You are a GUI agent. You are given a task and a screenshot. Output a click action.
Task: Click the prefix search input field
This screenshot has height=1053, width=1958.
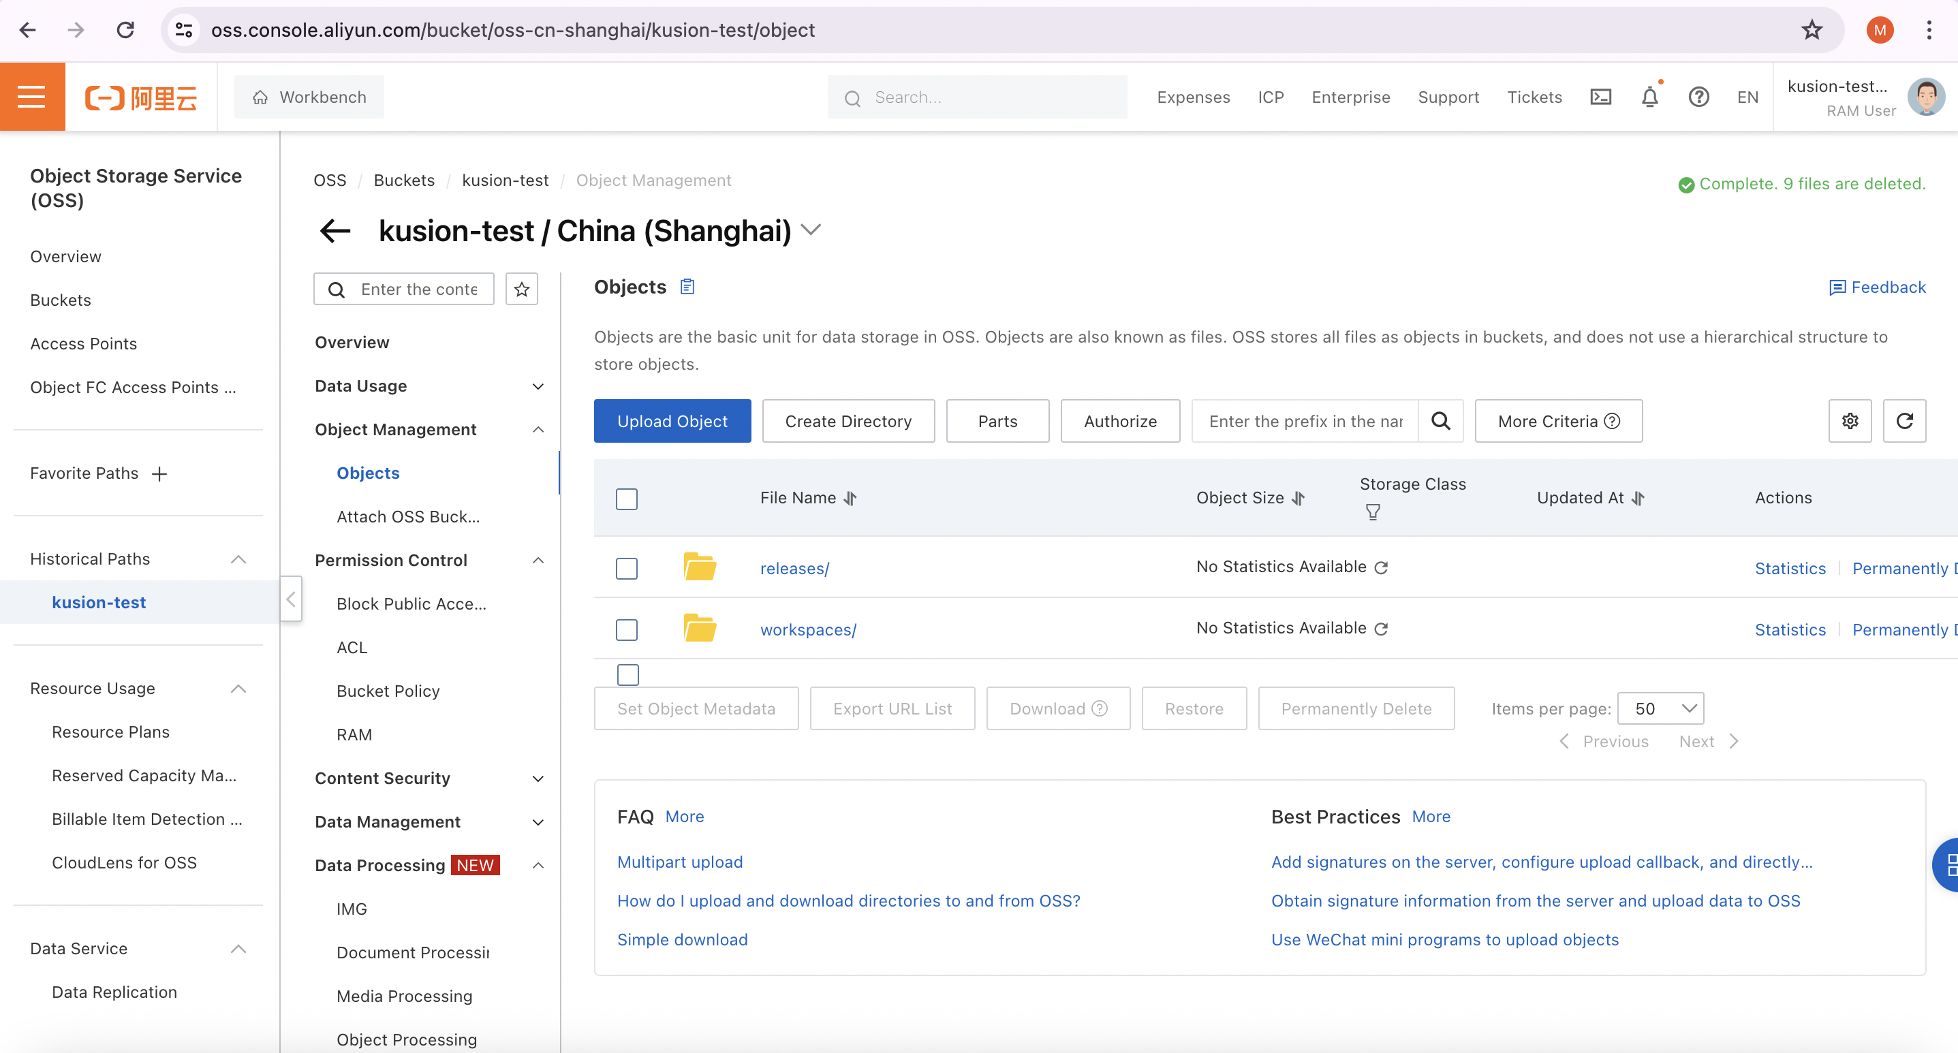click(x=1305, y=422)
